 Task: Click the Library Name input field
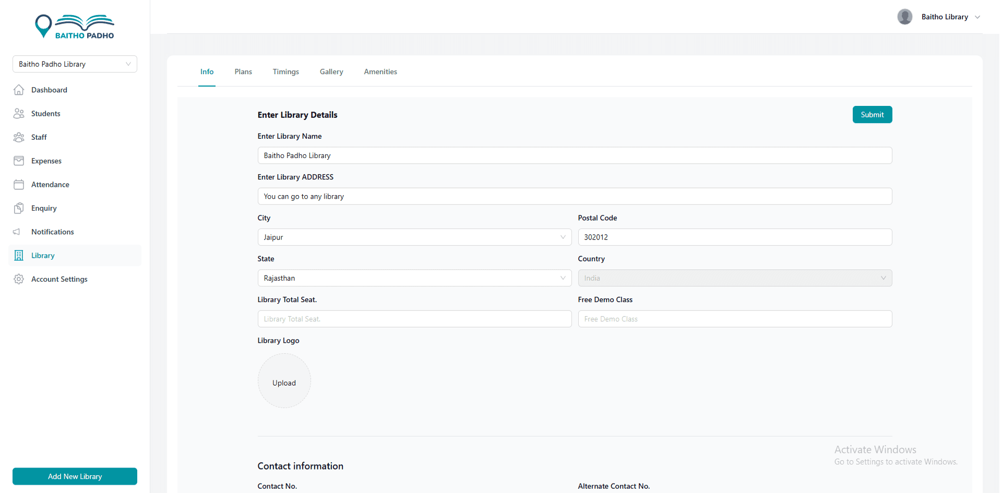[x=575, y=155]
